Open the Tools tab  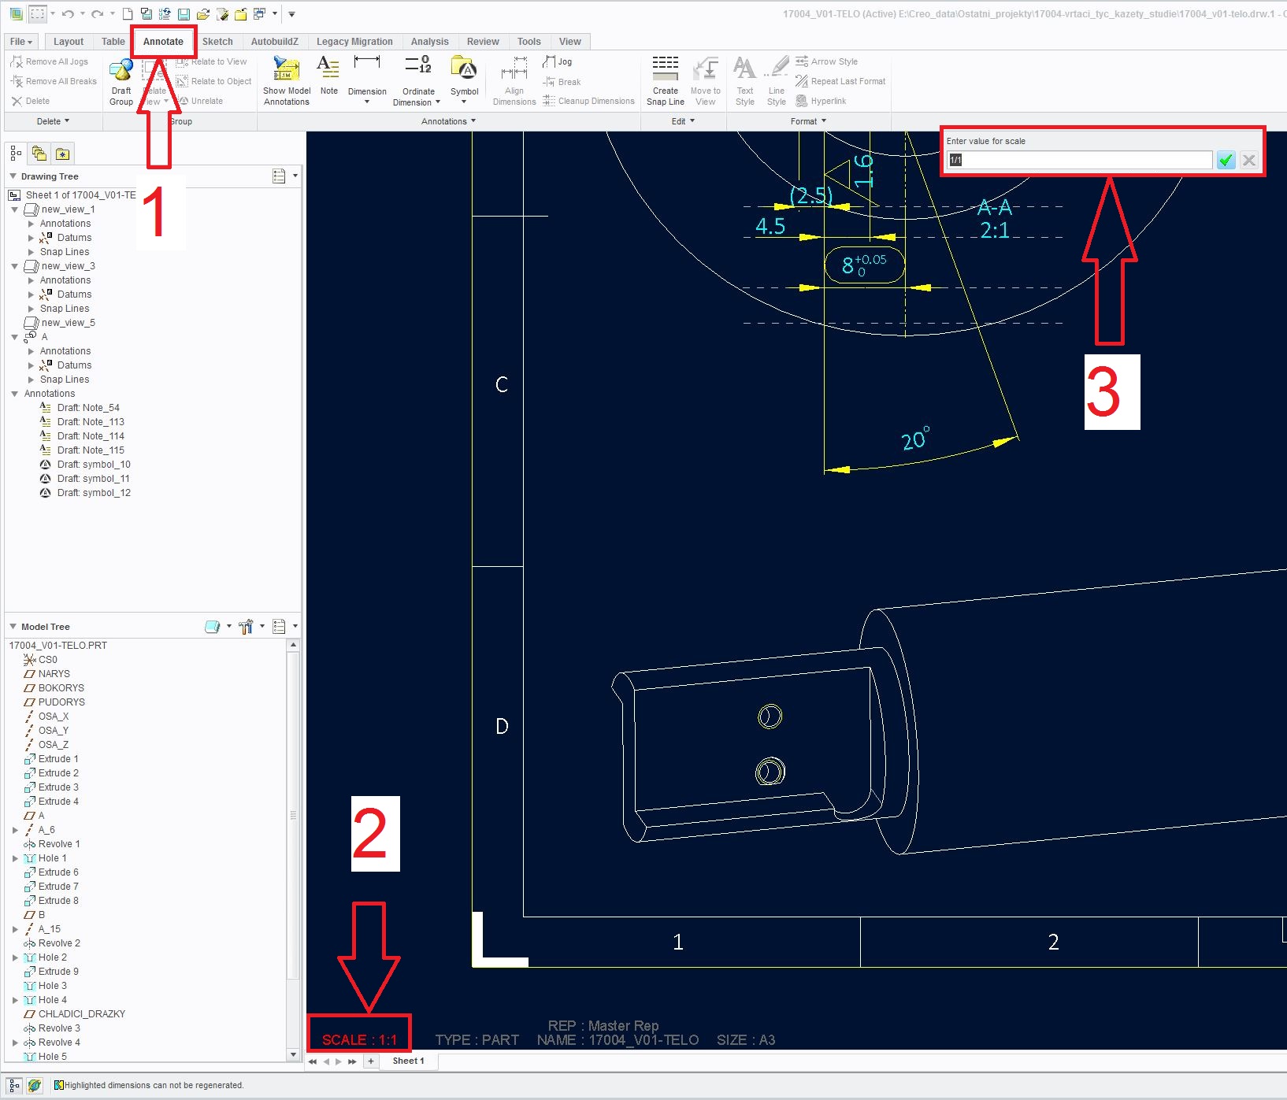[529, 42]
